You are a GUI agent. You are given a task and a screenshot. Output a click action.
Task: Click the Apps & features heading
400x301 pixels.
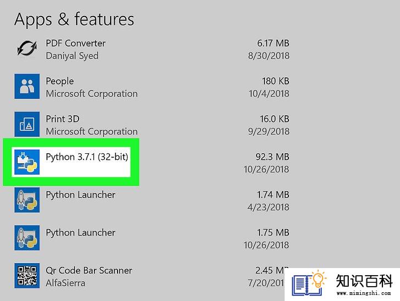(x=74, y=19)
